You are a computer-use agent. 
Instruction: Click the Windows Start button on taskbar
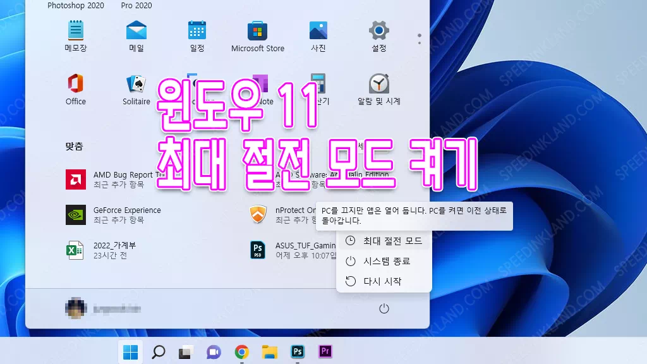(131, 351)
